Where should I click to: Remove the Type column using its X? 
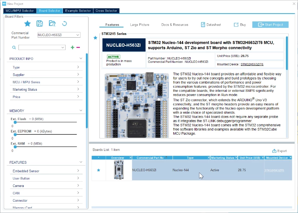pos(209,158)
